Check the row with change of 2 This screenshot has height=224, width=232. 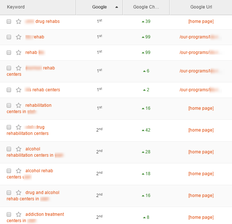click(x=9, y=90)
